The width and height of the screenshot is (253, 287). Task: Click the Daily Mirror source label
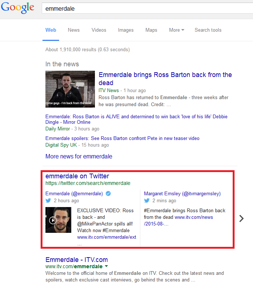pos(58,129)
